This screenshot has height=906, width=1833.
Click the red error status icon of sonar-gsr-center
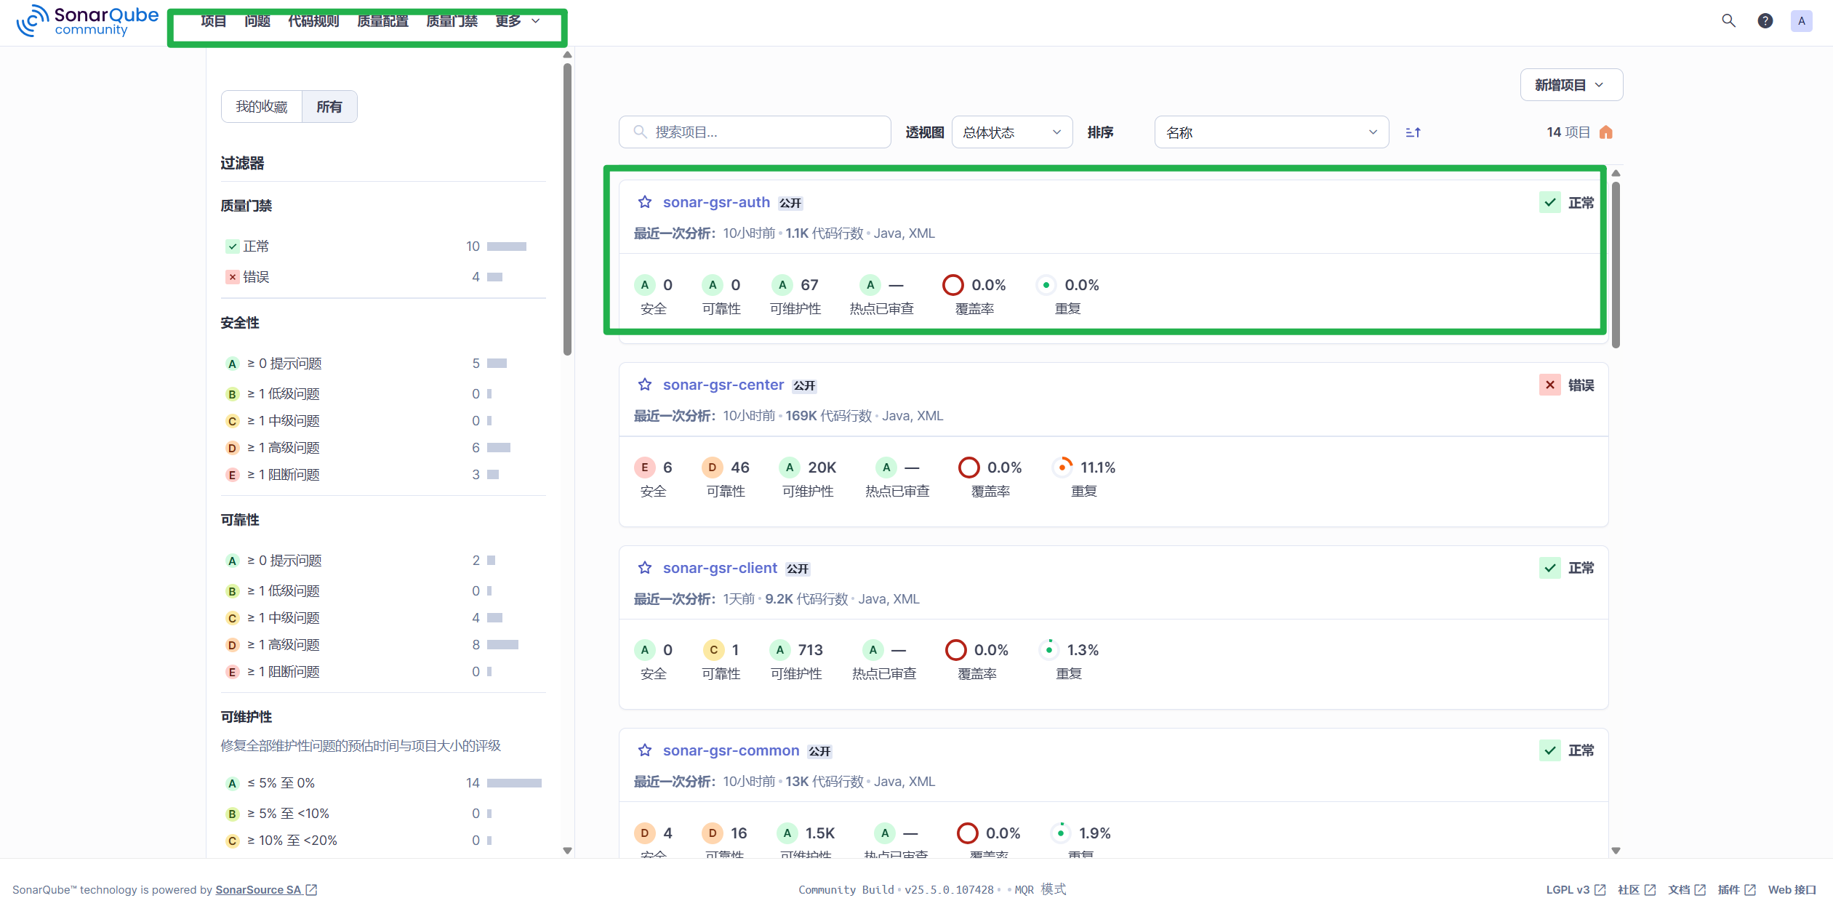click(1549, 385)
